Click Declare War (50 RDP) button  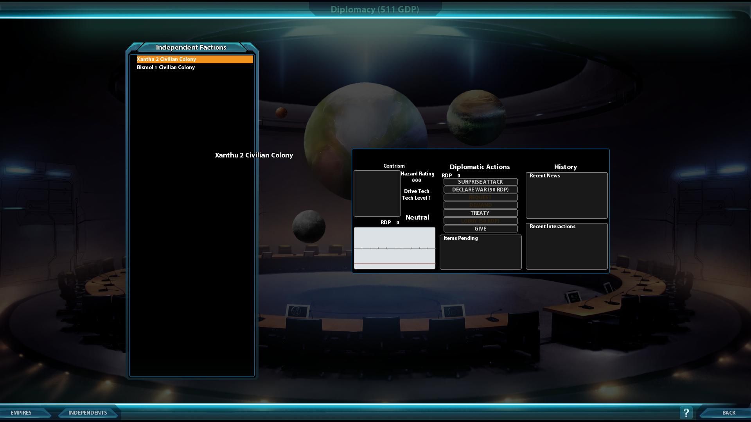pyautogui.click(x=480, y=190)
